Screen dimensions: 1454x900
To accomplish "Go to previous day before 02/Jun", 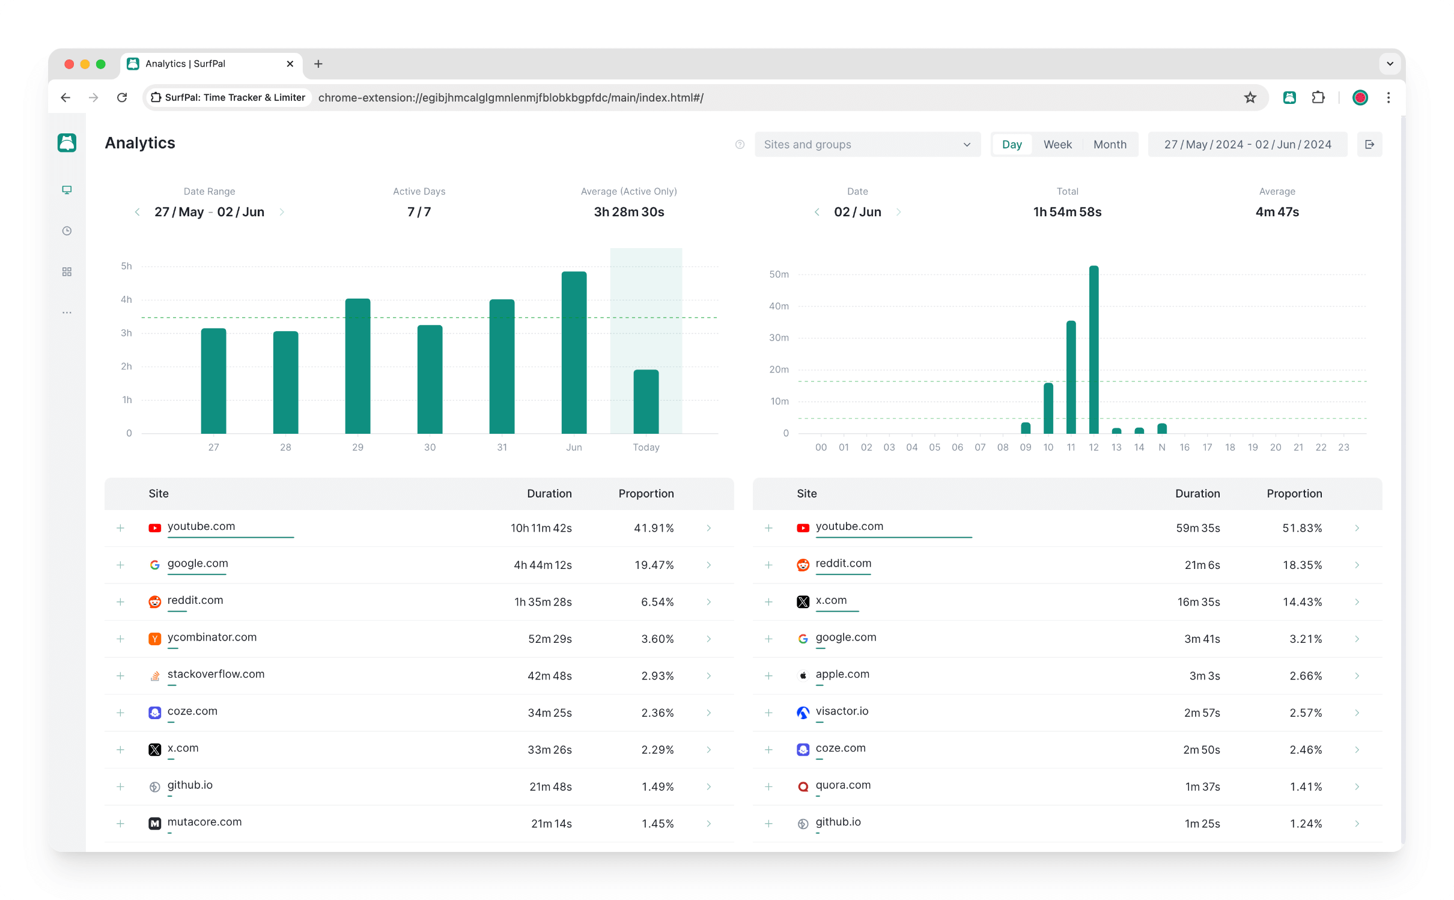I will tap(817, 212).
